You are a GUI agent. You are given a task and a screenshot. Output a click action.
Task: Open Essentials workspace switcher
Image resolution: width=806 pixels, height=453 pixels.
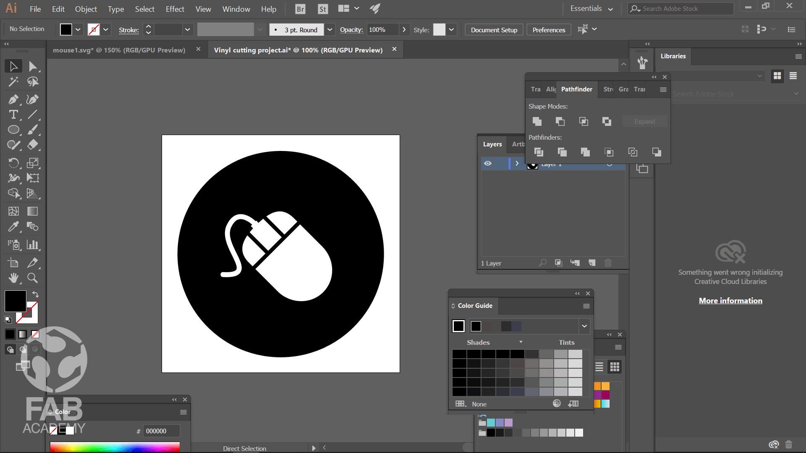point(591,9)
